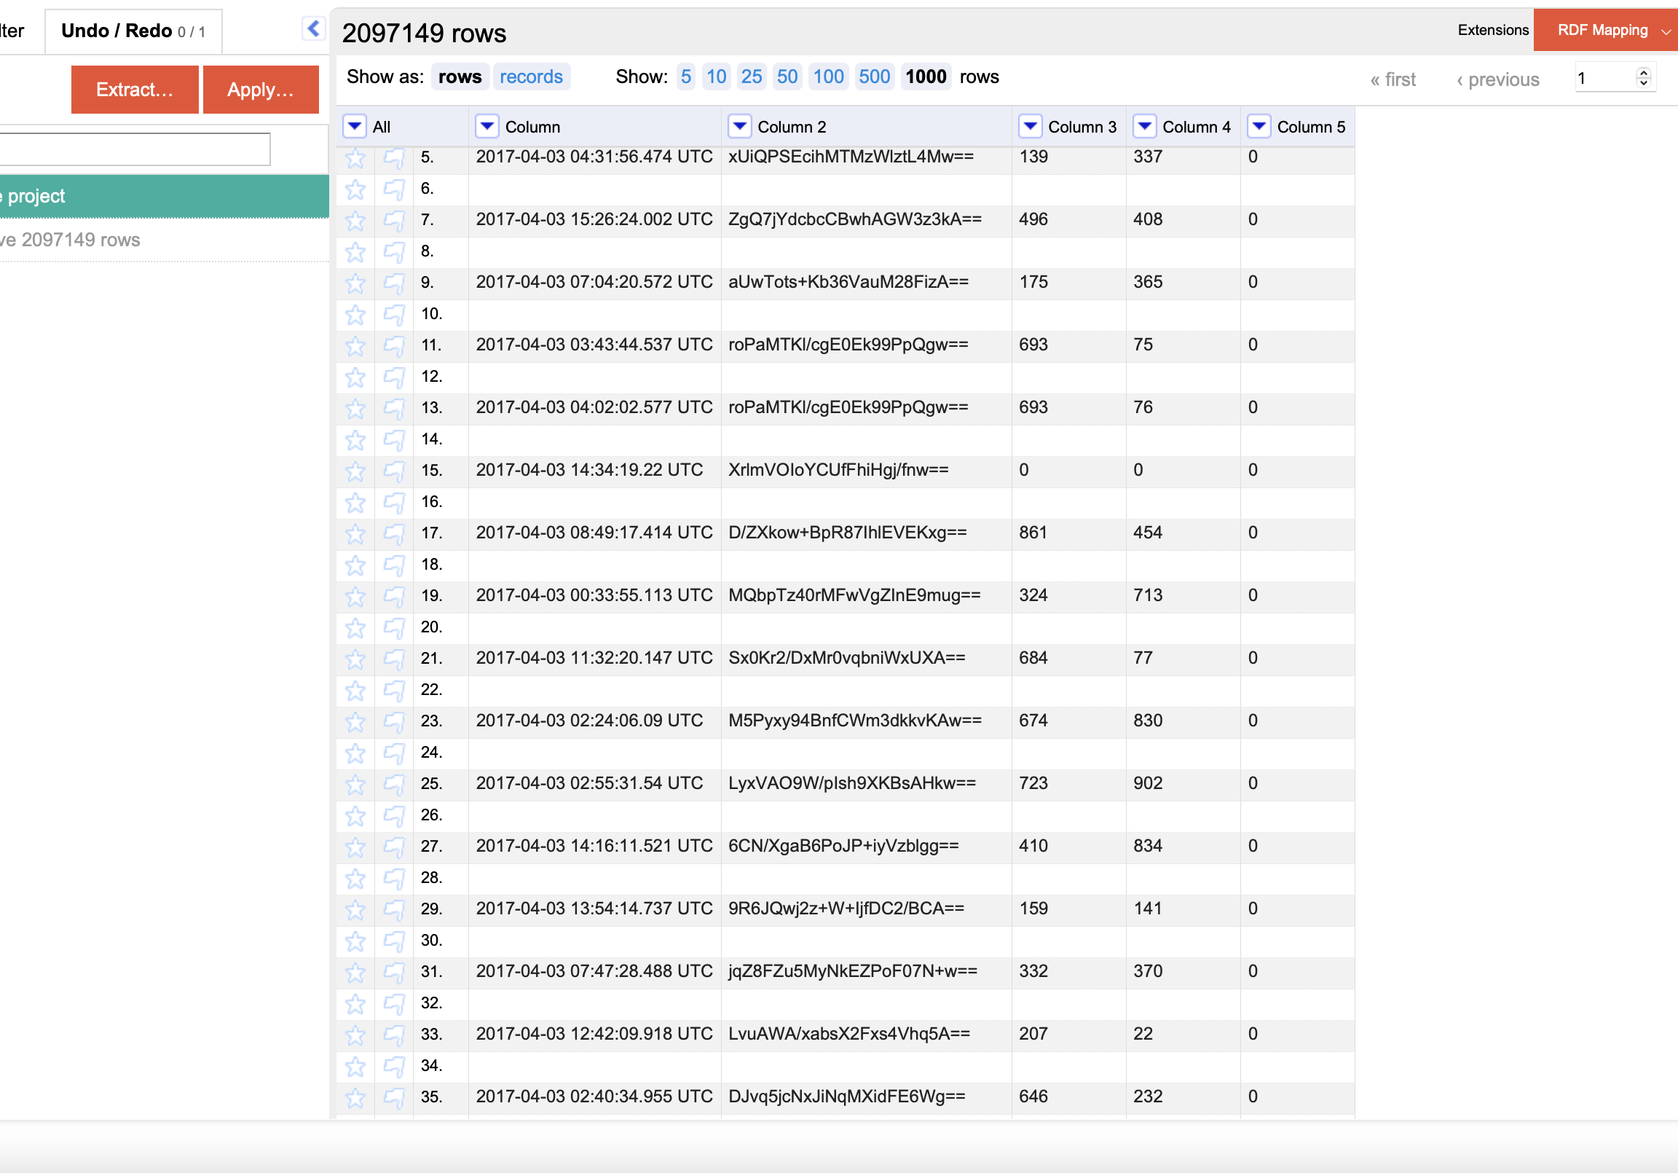Star row 23

click(x=355, y=721)
